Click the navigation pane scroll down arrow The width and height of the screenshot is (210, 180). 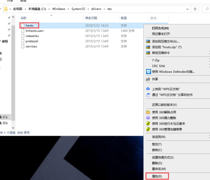point(13,128)
